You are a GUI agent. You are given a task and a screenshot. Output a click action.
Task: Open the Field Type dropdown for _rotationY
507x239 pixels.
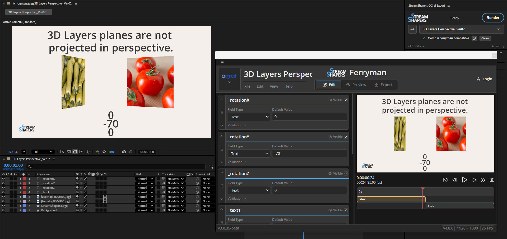coord(249,153)
